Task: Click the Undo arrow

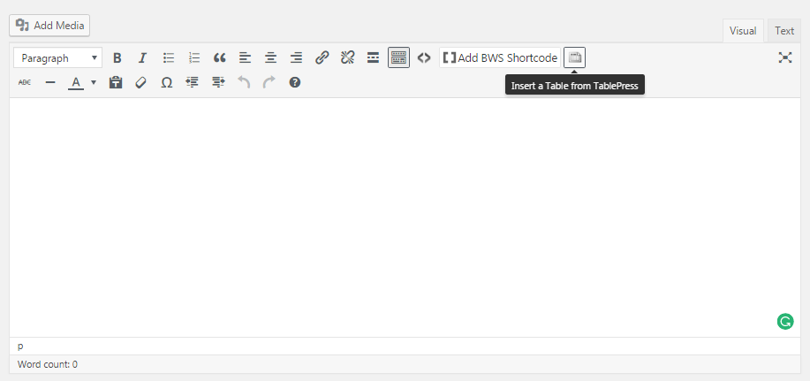Action: pos(243,82)
